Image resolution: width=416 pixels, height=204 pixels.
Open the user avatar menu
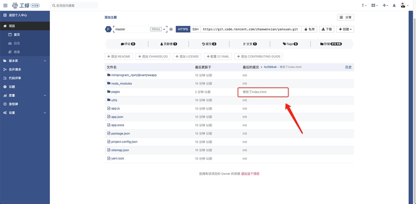(x=404, y=6)
